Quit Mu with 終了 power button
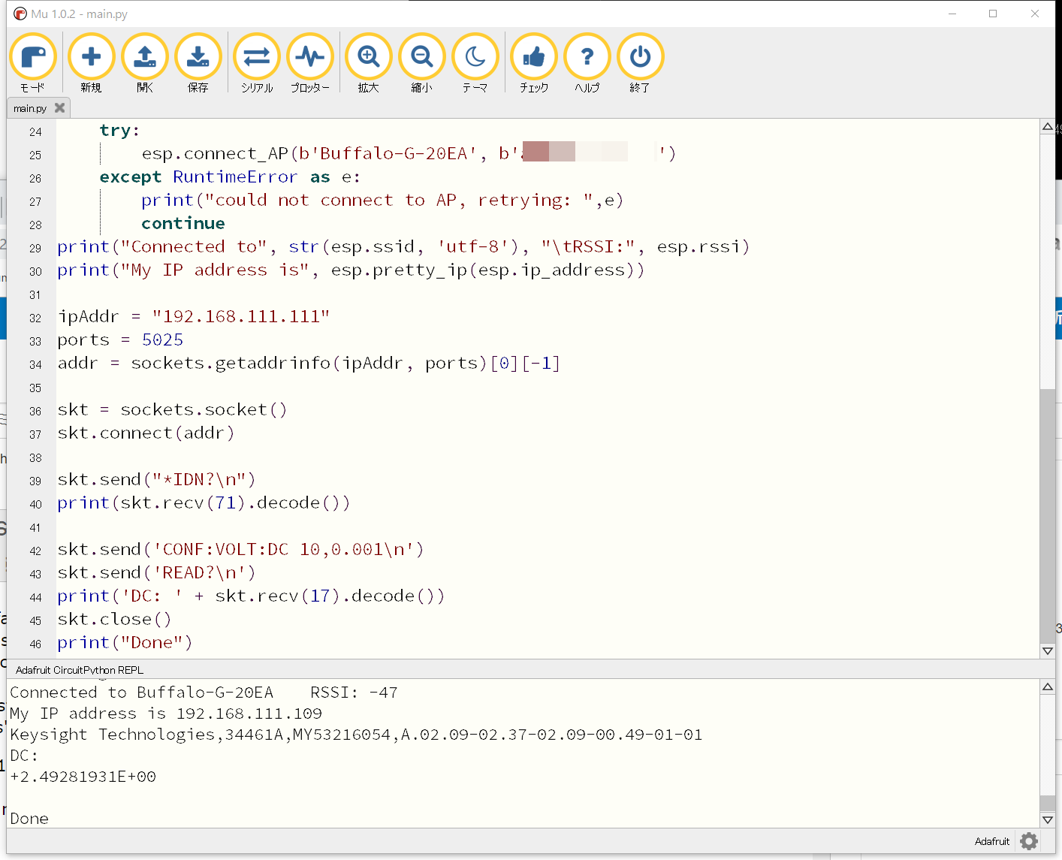 (x=641, y=63)
